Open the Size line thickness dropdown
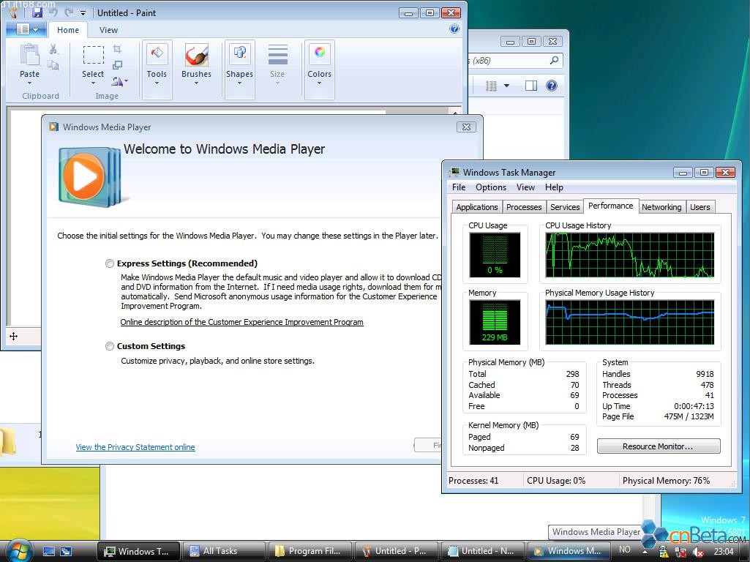The height and width of the screenshot is (562, 750). (x=277, y=66)
